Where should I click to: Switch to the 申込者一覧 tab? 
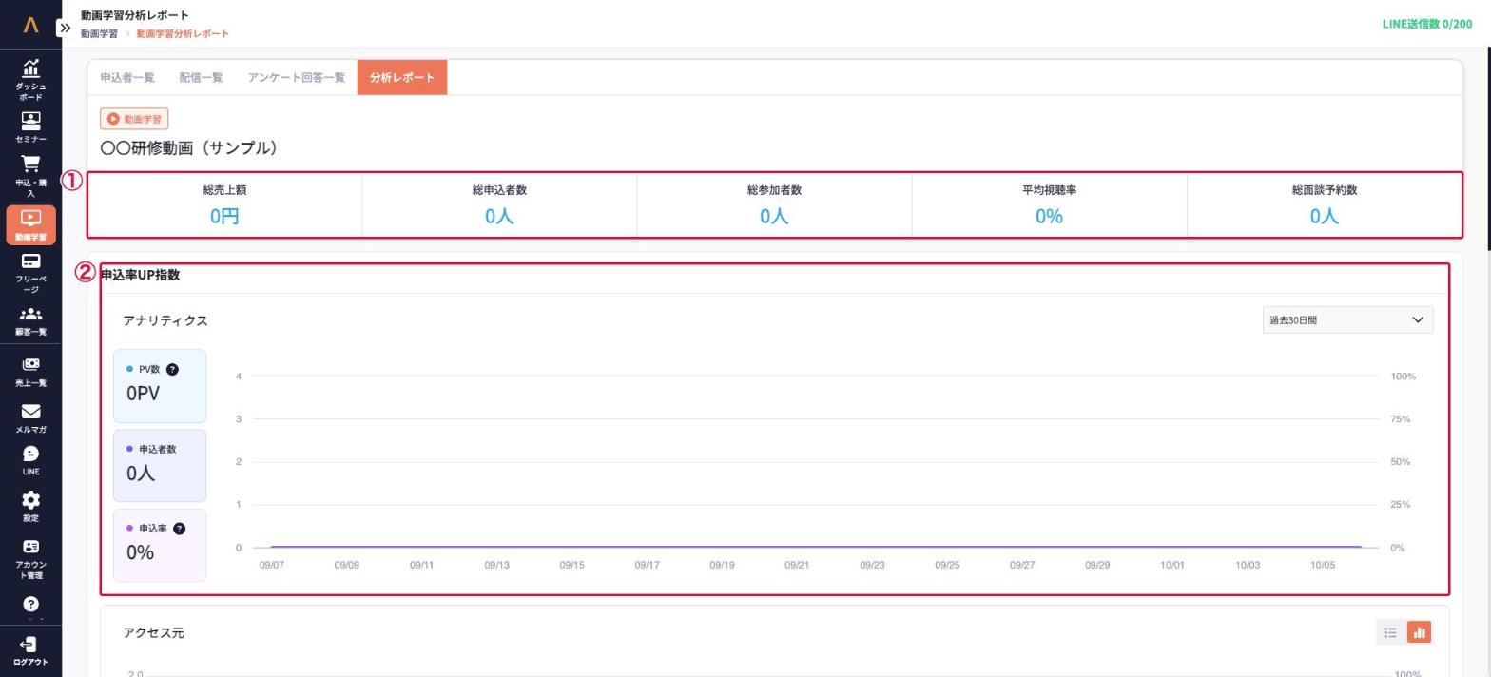point(127,78)
